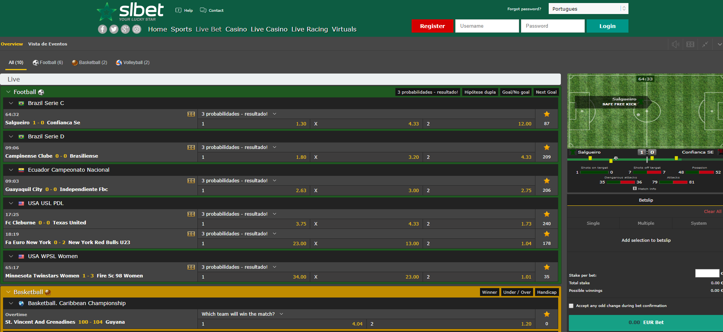Collapse the Ecuador Campeonato Nacional league
Screen dimensions: 723x332
pyautogui.click(x=11, y=170)
